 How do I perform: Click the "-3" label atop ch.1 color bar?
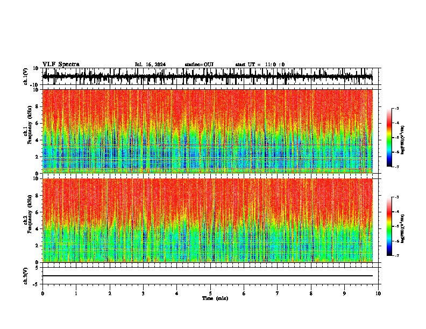point(396,108)
